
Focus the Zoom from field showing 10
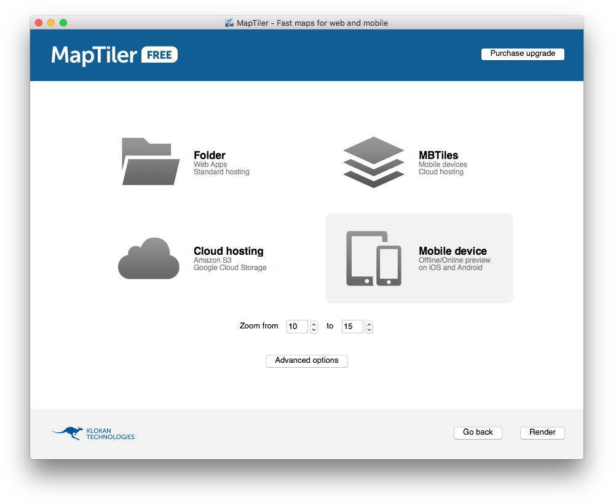(297, 327)
